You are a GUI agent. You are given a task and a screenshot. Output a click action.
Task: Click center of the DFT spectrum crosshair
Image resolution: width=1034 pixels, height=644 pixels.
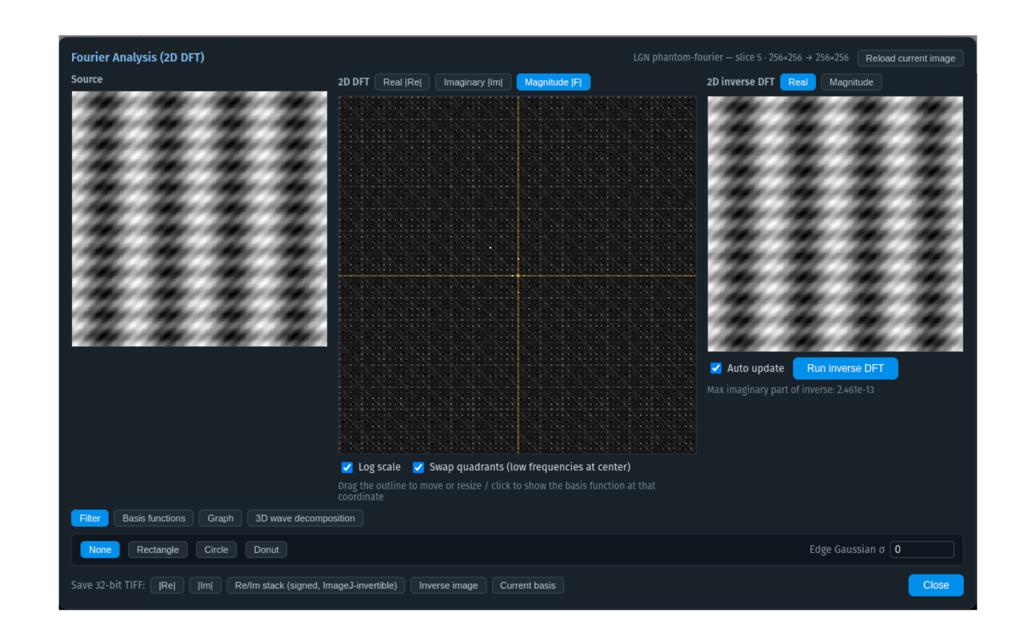point(518,276)
